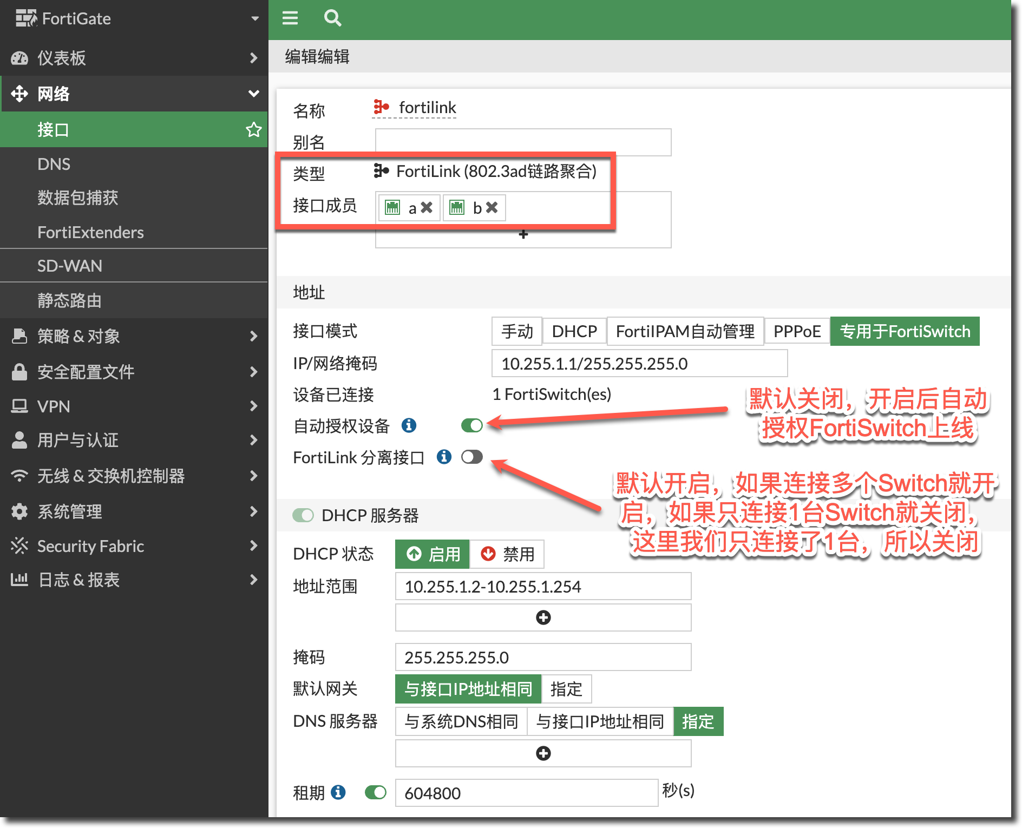The height and width of the screenshot is (828, 1022).
Task: Remove interface member b
Action: pos(492,208)
